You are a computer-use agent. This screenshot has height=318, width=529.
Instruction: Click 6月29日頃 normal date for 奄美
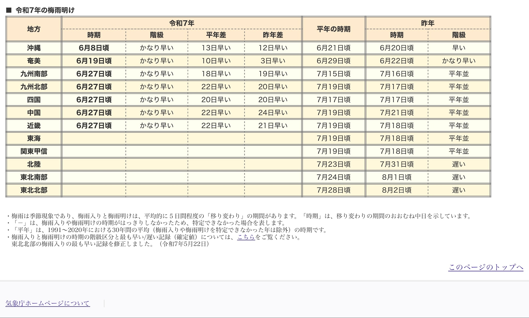333,61
